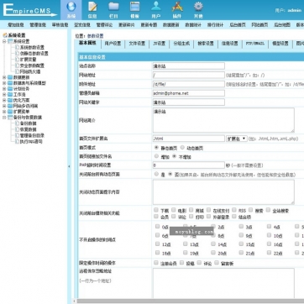Expand the 优化方案 tree node
This screenshot has height=304, width=304.
click(x=4, y=100)
